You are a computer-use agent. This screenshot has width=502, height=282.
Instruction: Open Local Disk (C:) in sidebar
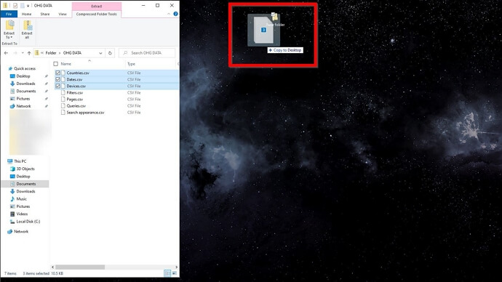click(x=28, y=222)
